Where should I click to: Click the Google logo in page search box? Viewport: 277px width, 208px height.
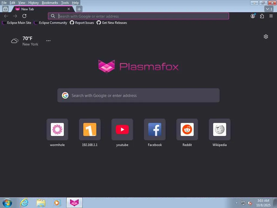coord(65,96)
